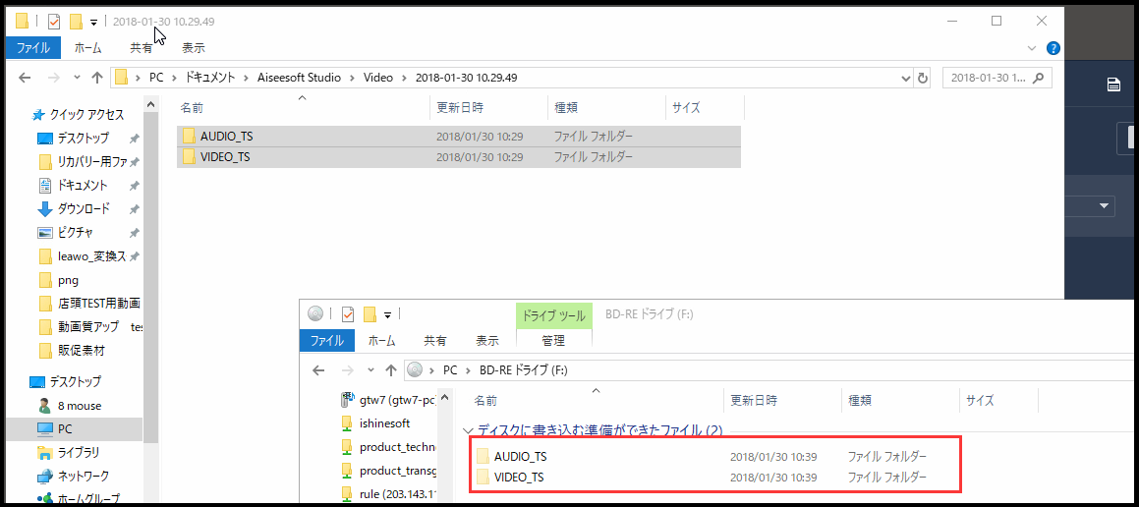Click the ドキュメント breadcrumb in the address bar
The width and height of the screenshot is (1139, 507).
pos(210,77)
